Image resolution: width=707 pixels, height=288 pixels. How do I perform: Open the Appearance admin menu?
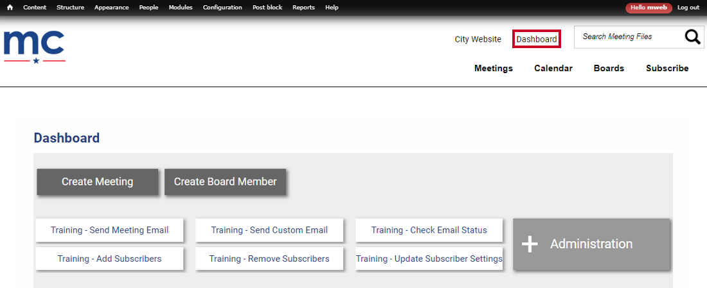111,8
